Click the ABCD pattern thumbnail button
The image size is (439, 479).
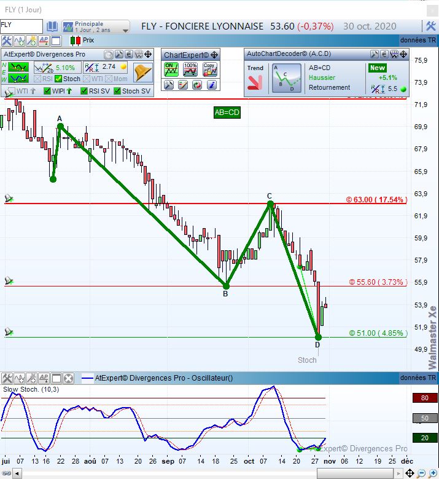pos(287,78)
